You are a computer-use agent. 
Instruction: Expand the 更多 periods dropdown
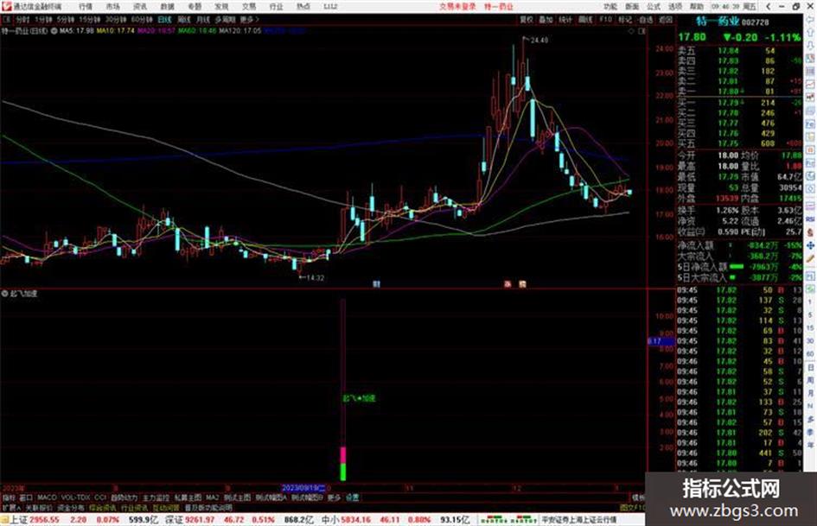click(249, 20)
